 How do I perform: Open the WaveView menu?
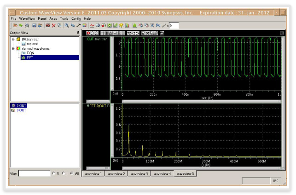(x=27, y=18)
